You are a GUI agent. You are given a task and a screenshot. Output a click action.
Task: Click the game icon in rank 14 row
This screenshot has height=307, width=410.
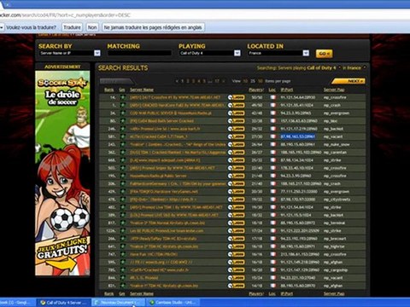[x=123, y=97]
